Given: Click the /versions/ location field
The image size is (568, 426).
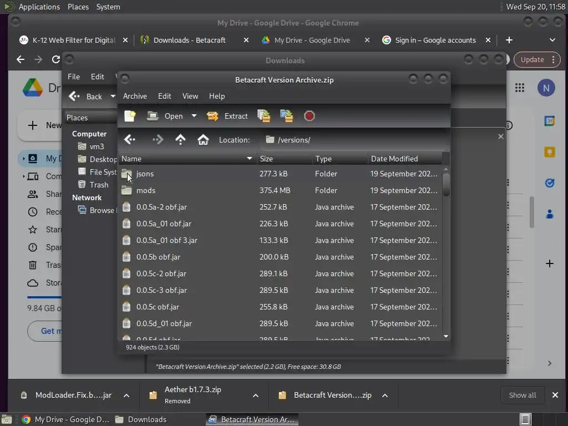Looking at the screenshot, I should click(353, 140).
